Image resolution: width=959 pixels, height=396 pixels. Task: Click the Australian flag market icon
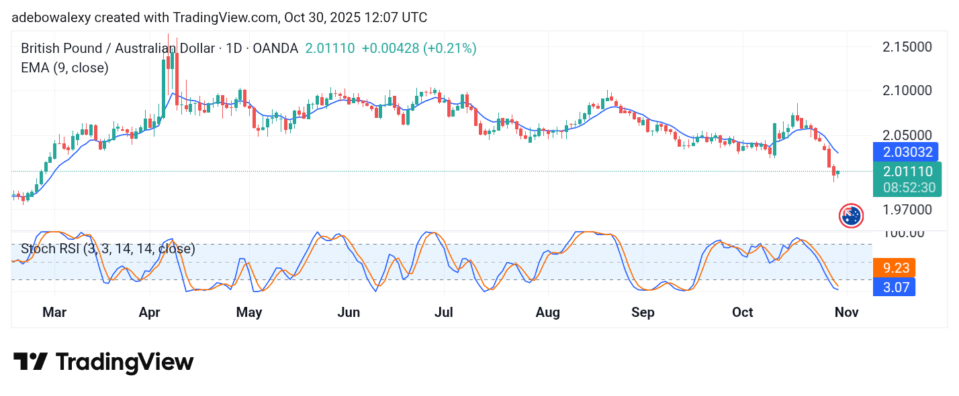tap(851, 216)
